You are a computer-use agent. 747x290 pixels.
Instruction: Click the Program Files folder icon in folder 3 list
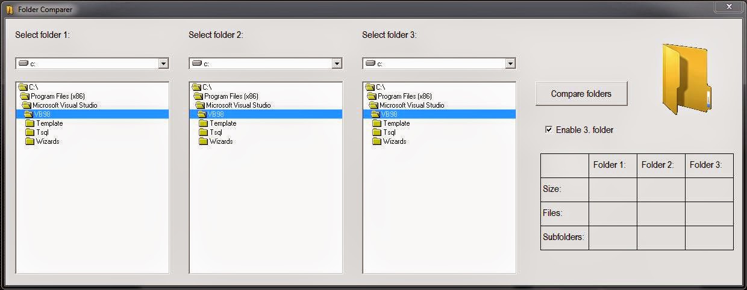(372, 96)
